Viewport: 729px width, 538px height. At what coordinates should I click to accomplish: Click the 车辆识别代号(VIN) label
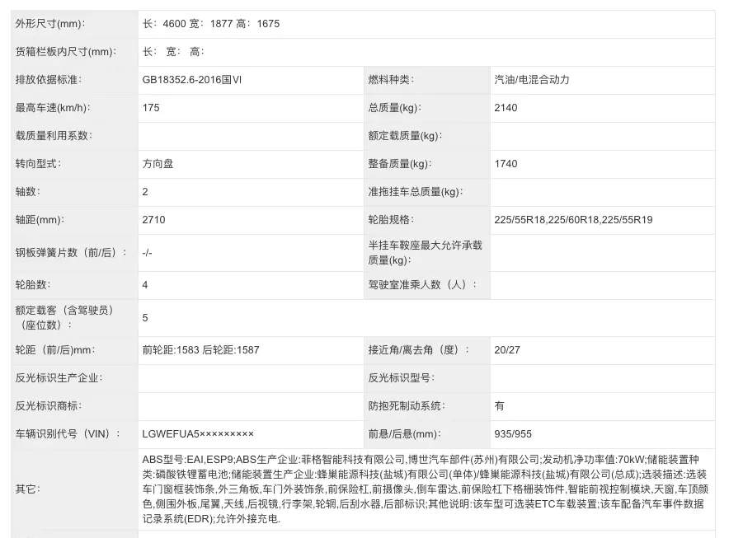[68, 434]
